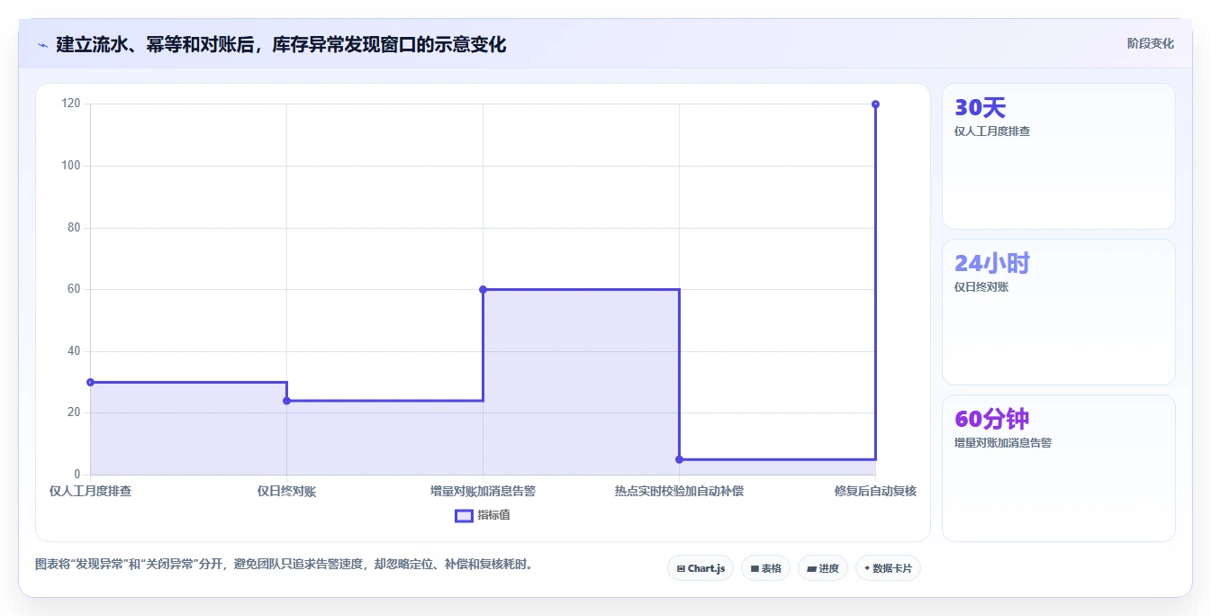Click the footnote beginning 图表将“发现异常”
The image size is (1211, 616).
[x=286, y=565]
